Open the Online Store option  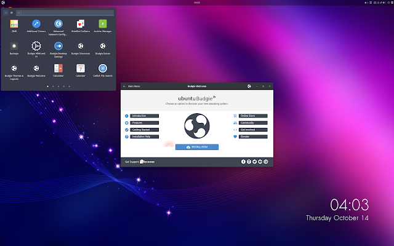[x=253, y=116]
